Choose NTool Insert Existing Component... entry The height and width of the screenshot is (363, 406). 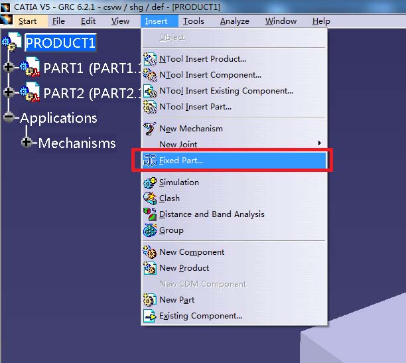click(234, 91)
